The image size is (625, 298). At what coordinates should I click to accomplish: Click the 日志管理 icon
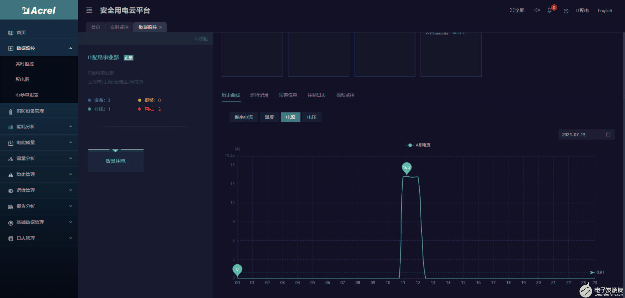click(11, 238)
